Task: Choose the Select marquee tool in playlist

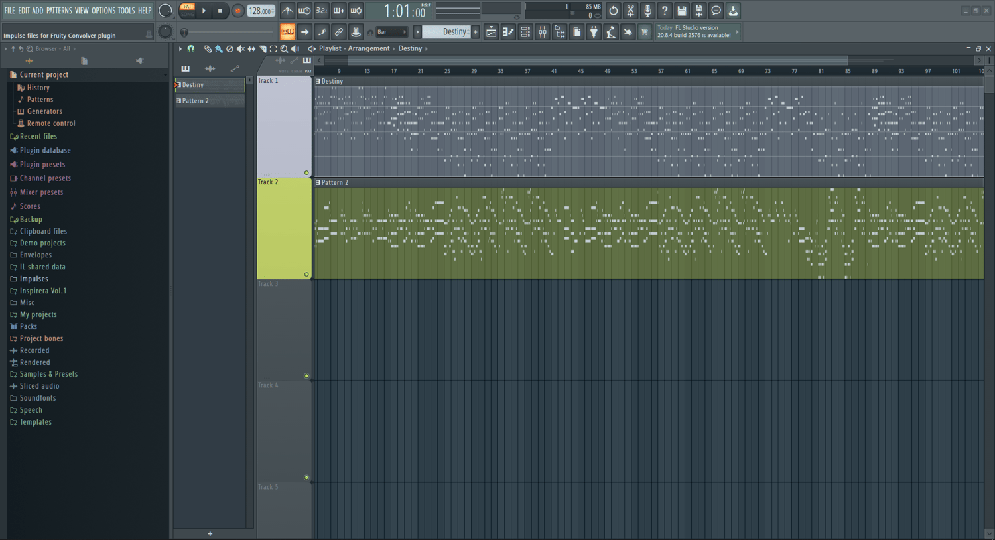Action: [x=273, y=49]
